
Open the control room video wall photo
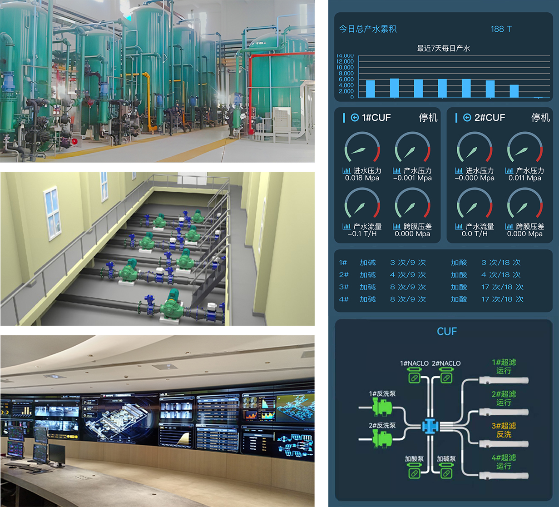[x=157, y=421]
